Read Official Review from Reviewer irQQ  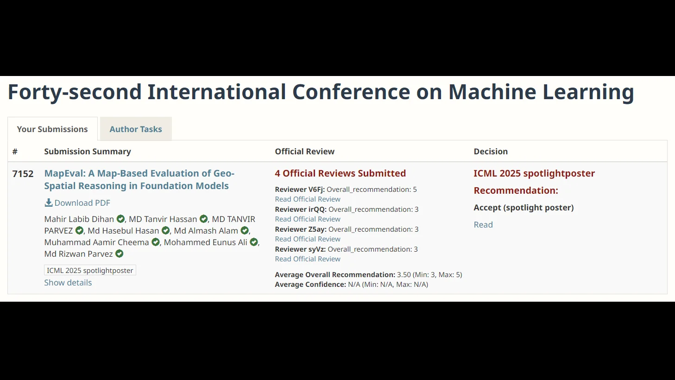coord(308,219)
